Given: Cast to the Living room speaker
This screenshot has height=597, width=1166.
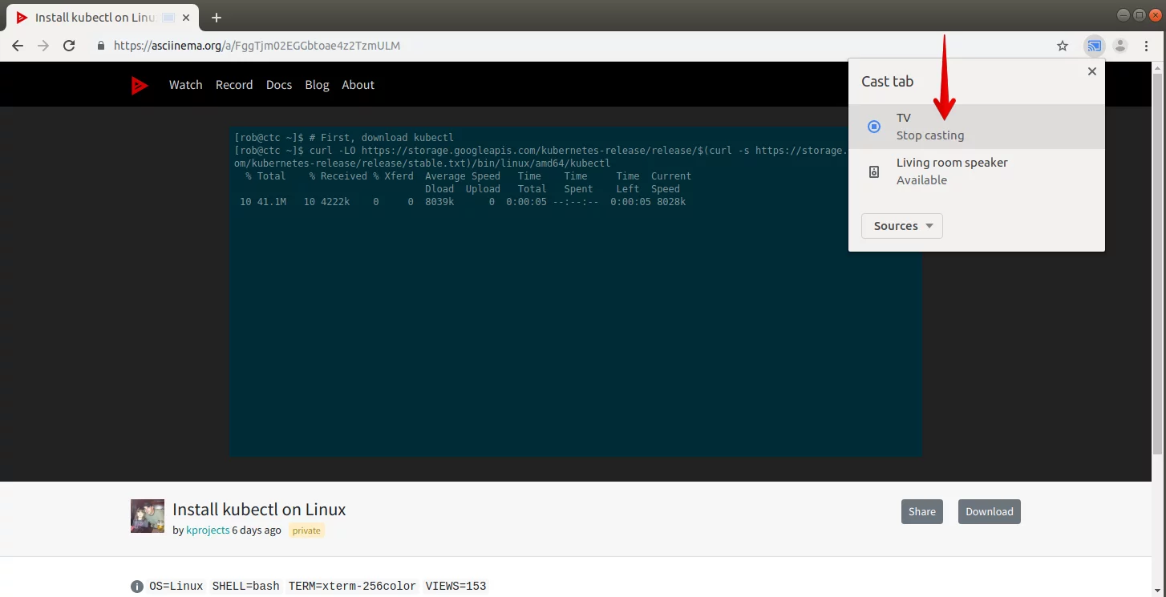Looking at the screenshot, I should (976, 171).
